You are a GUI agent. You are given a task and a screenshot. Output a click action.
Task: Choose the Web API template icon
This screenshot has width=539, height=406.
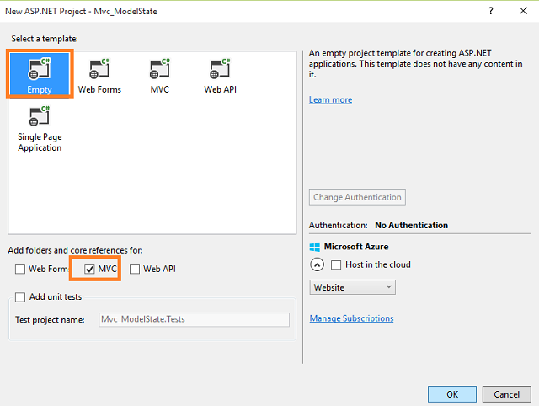220,69
